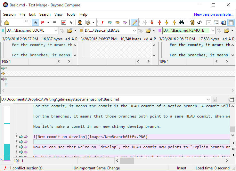Open the browse folder icon for REMOTE file

(226, 30)
